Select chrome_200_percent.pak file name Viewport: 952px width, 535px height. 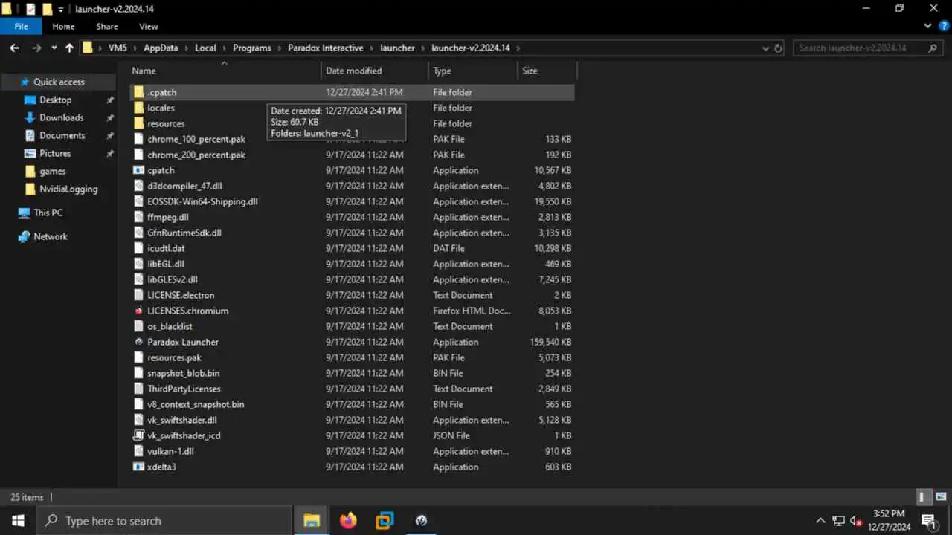196,155
